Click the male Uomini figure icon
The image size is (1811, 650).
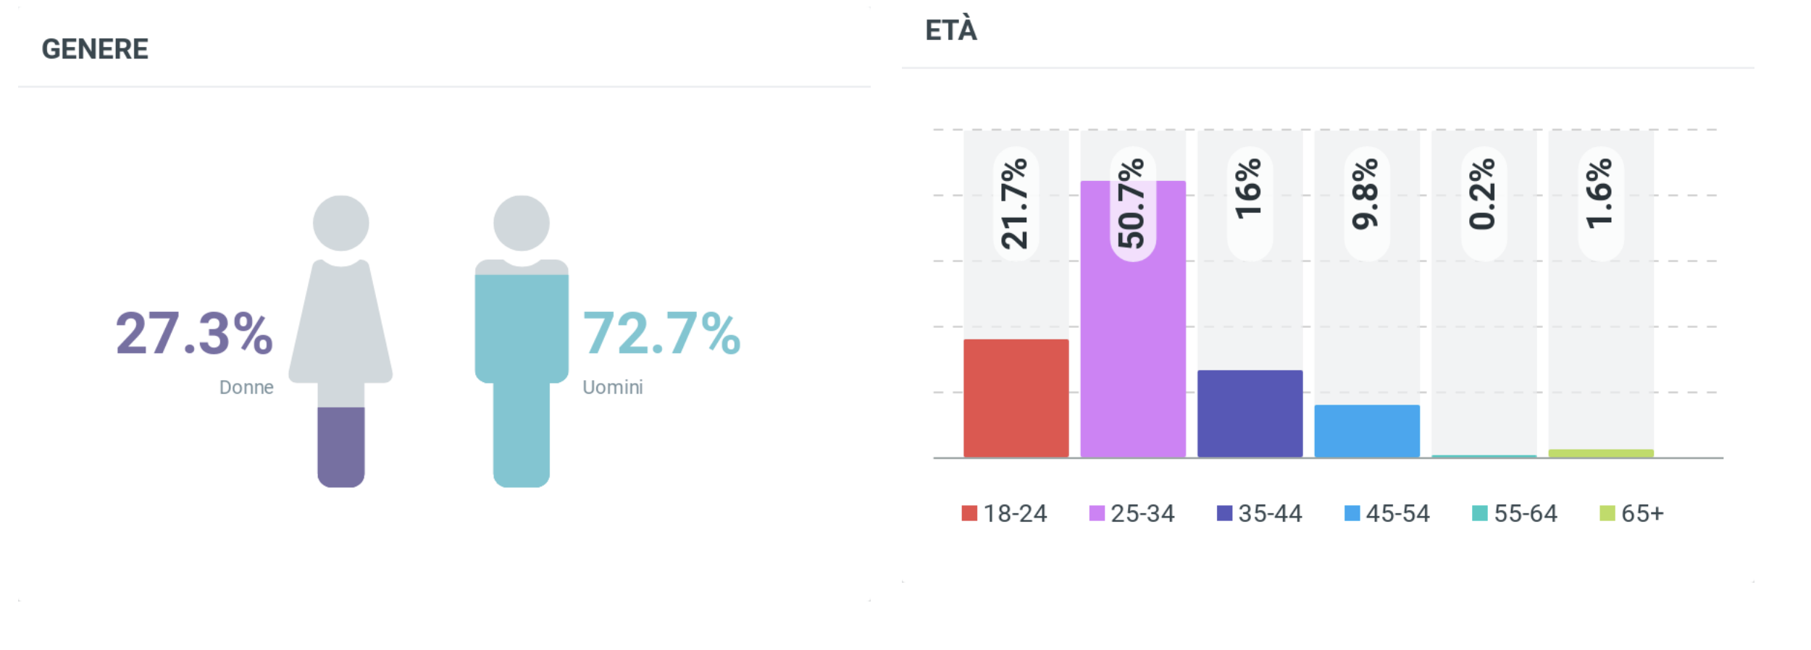[521, 340]
